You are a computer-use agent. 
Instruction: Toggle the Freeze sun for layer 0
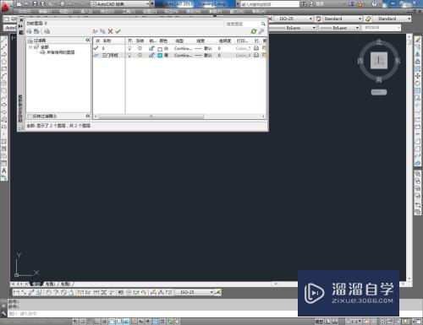tap(140, 48)
